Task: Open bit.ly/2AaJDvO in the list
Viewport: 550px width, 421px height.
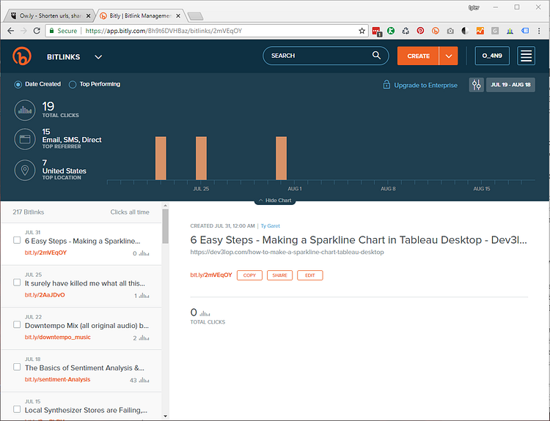Action: (45, 295)
